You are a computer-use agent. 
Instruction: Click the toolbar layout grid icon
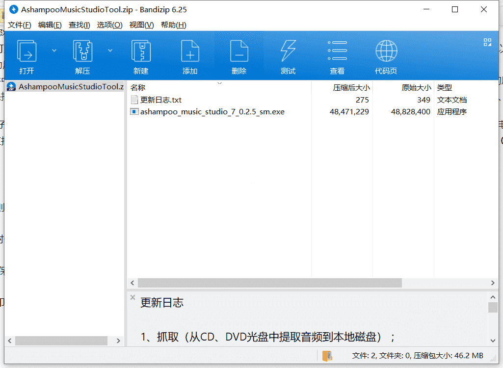[x=487, y=42]
